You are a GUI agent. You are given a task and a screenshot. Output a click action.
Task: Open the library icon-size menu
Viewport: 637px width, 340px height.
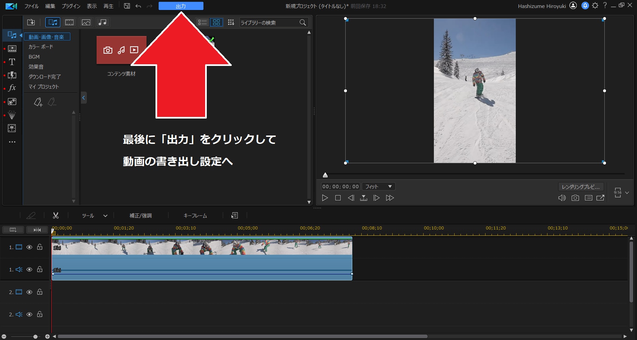[x=231, y=22]
